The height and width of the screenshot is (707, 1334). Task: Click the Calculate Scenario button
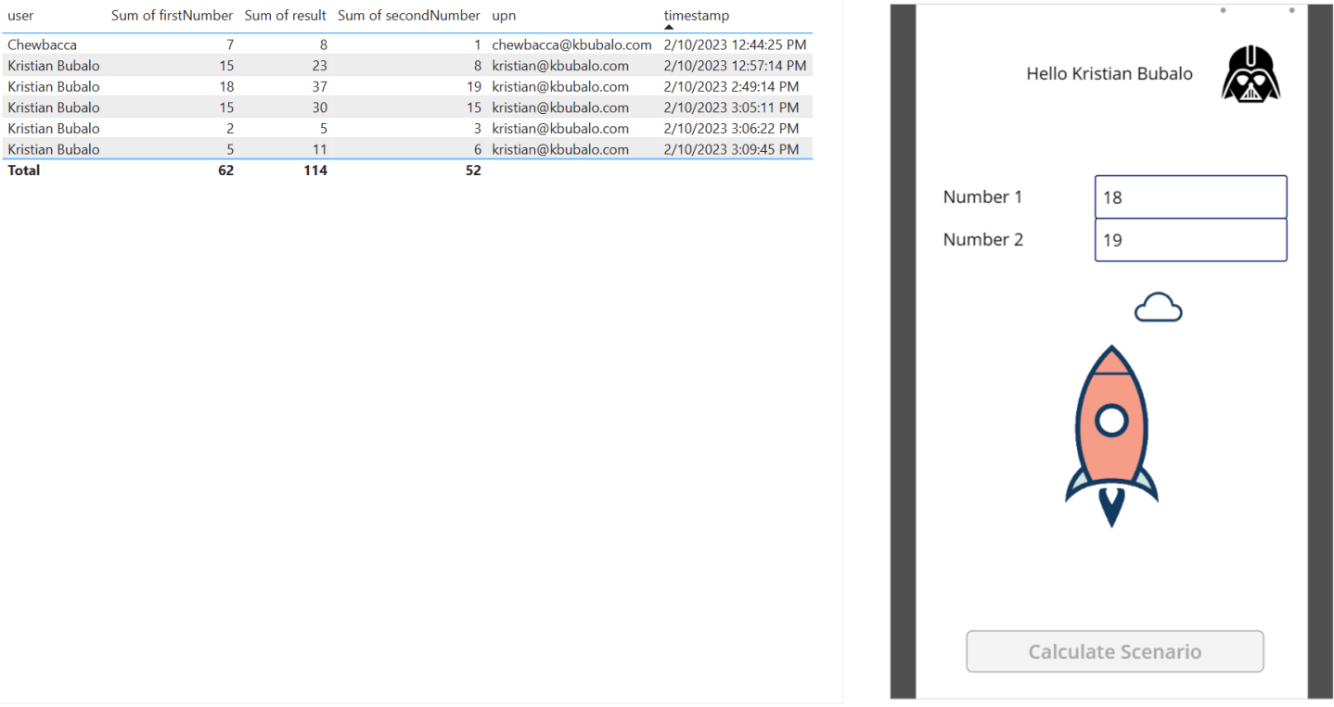point(1114,651)
